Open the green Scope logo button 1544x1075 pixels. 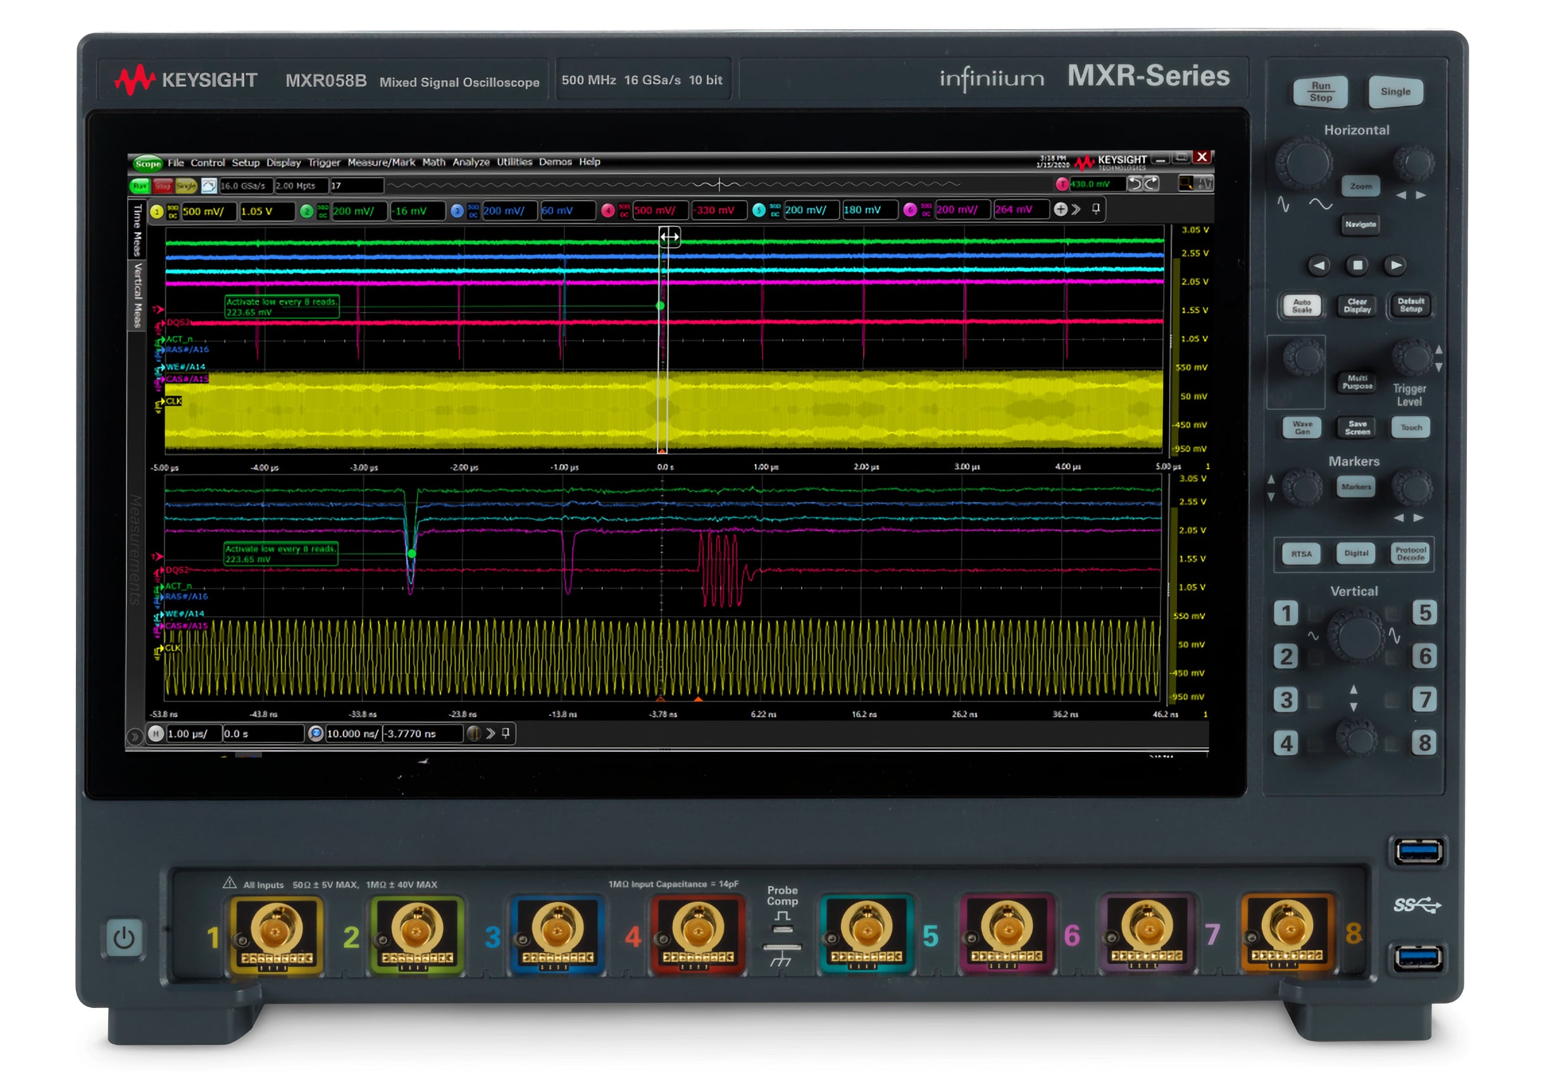tap(147, 163)
